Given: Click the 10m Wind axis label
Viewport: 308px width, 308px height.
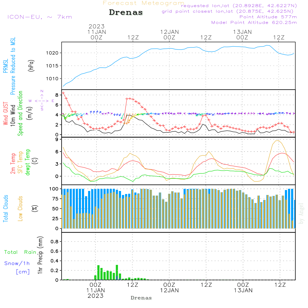Looking at the screenshot, I should [13, 115].
